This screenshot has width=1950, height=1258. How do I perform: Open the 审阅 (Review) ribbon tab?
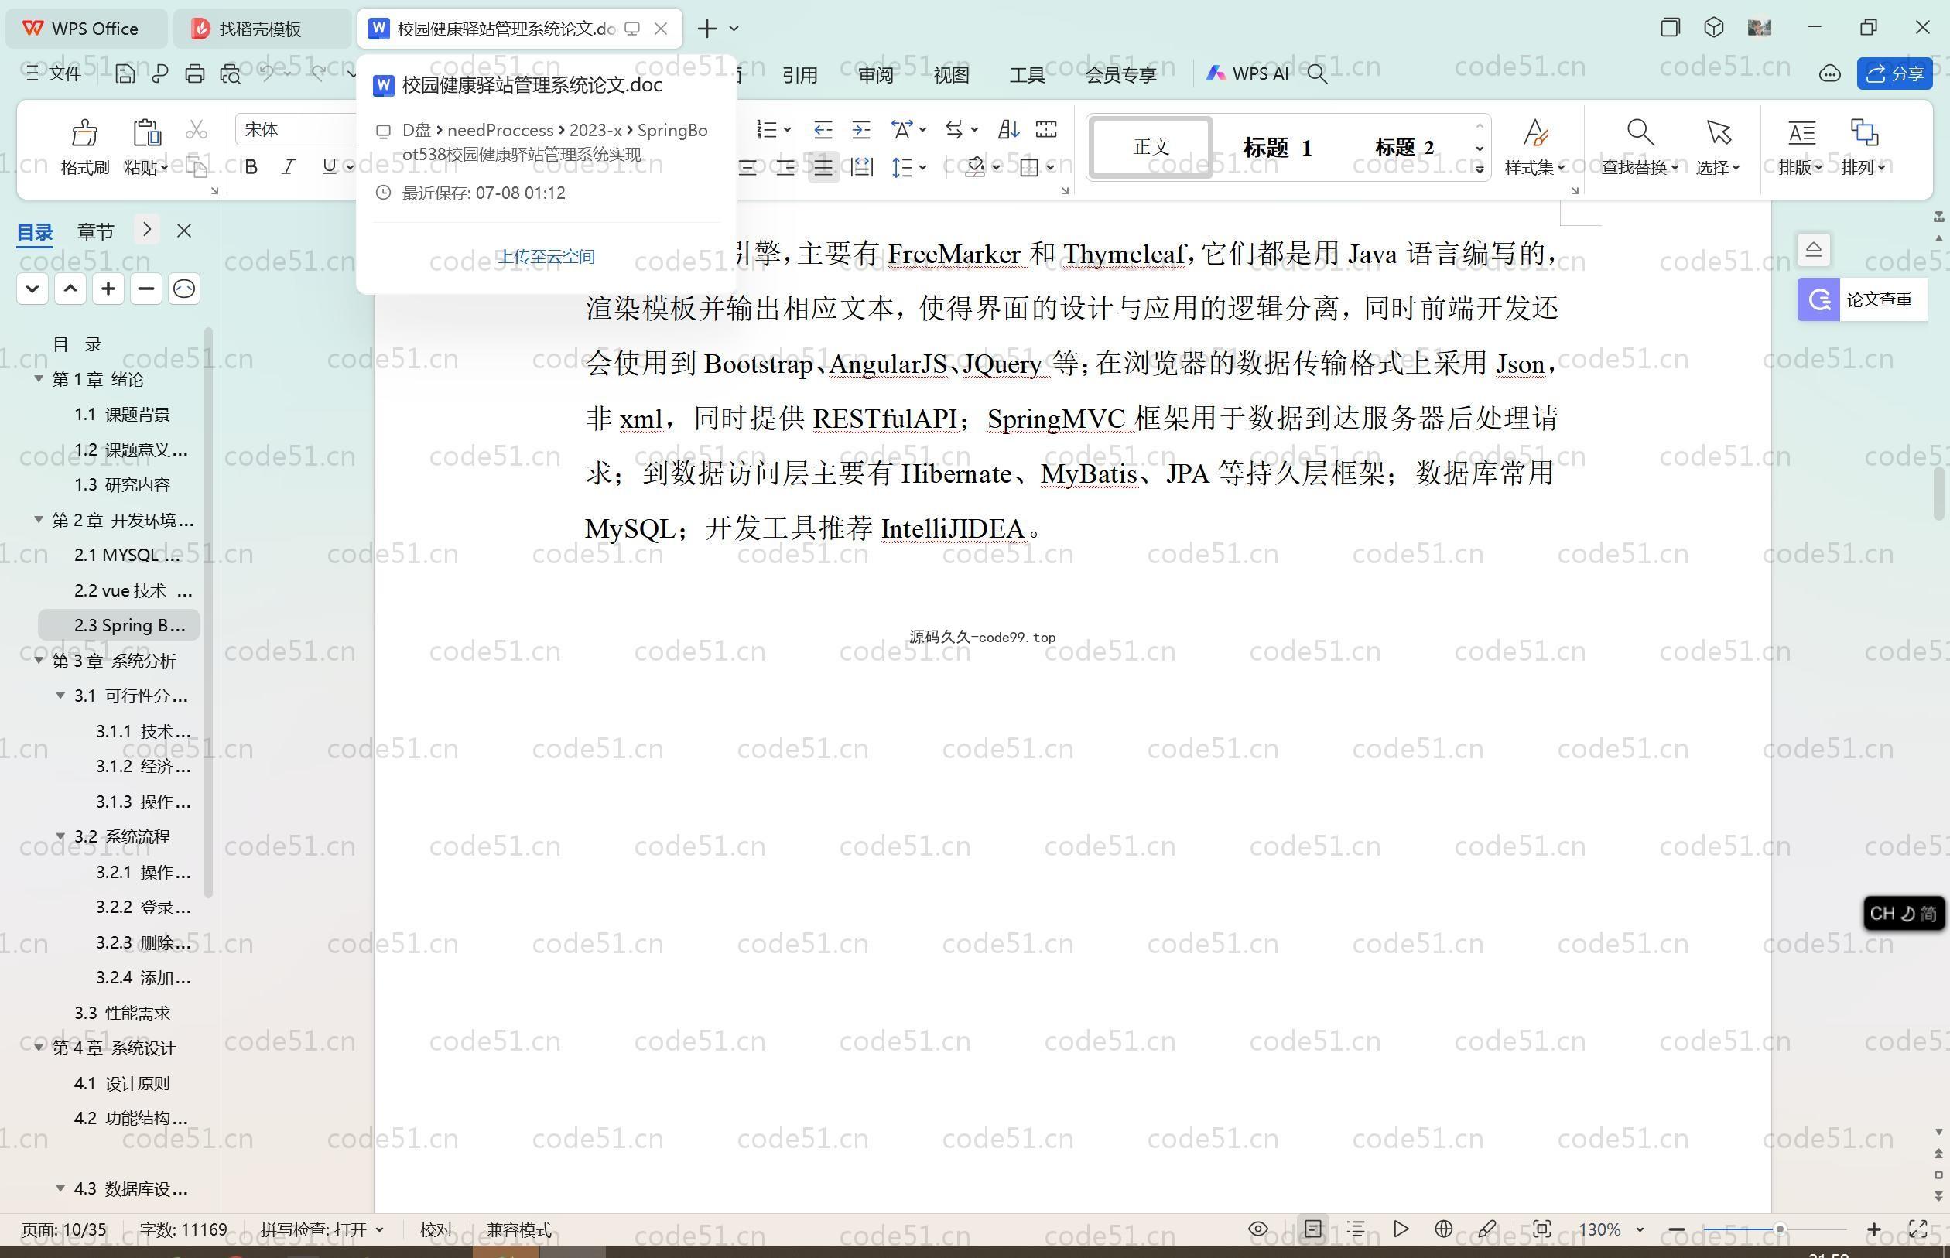(876, 74)
